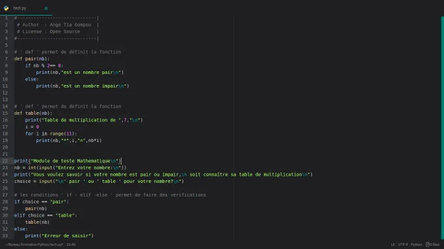Click on the "if nb % 2== 0:" line
Viewport: 444px width, 249px height.
(44, 66)
